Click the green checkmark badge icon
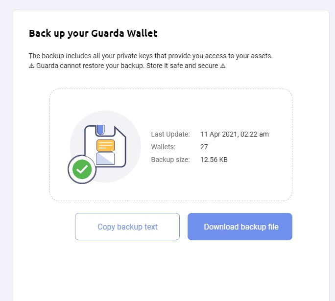The height and width of the screenshot is (301, 335). [82, 169]
